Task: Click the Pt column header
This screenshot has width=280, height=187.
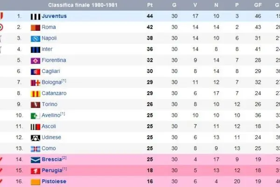Action: pyautogui.click(x=149, y=5)
